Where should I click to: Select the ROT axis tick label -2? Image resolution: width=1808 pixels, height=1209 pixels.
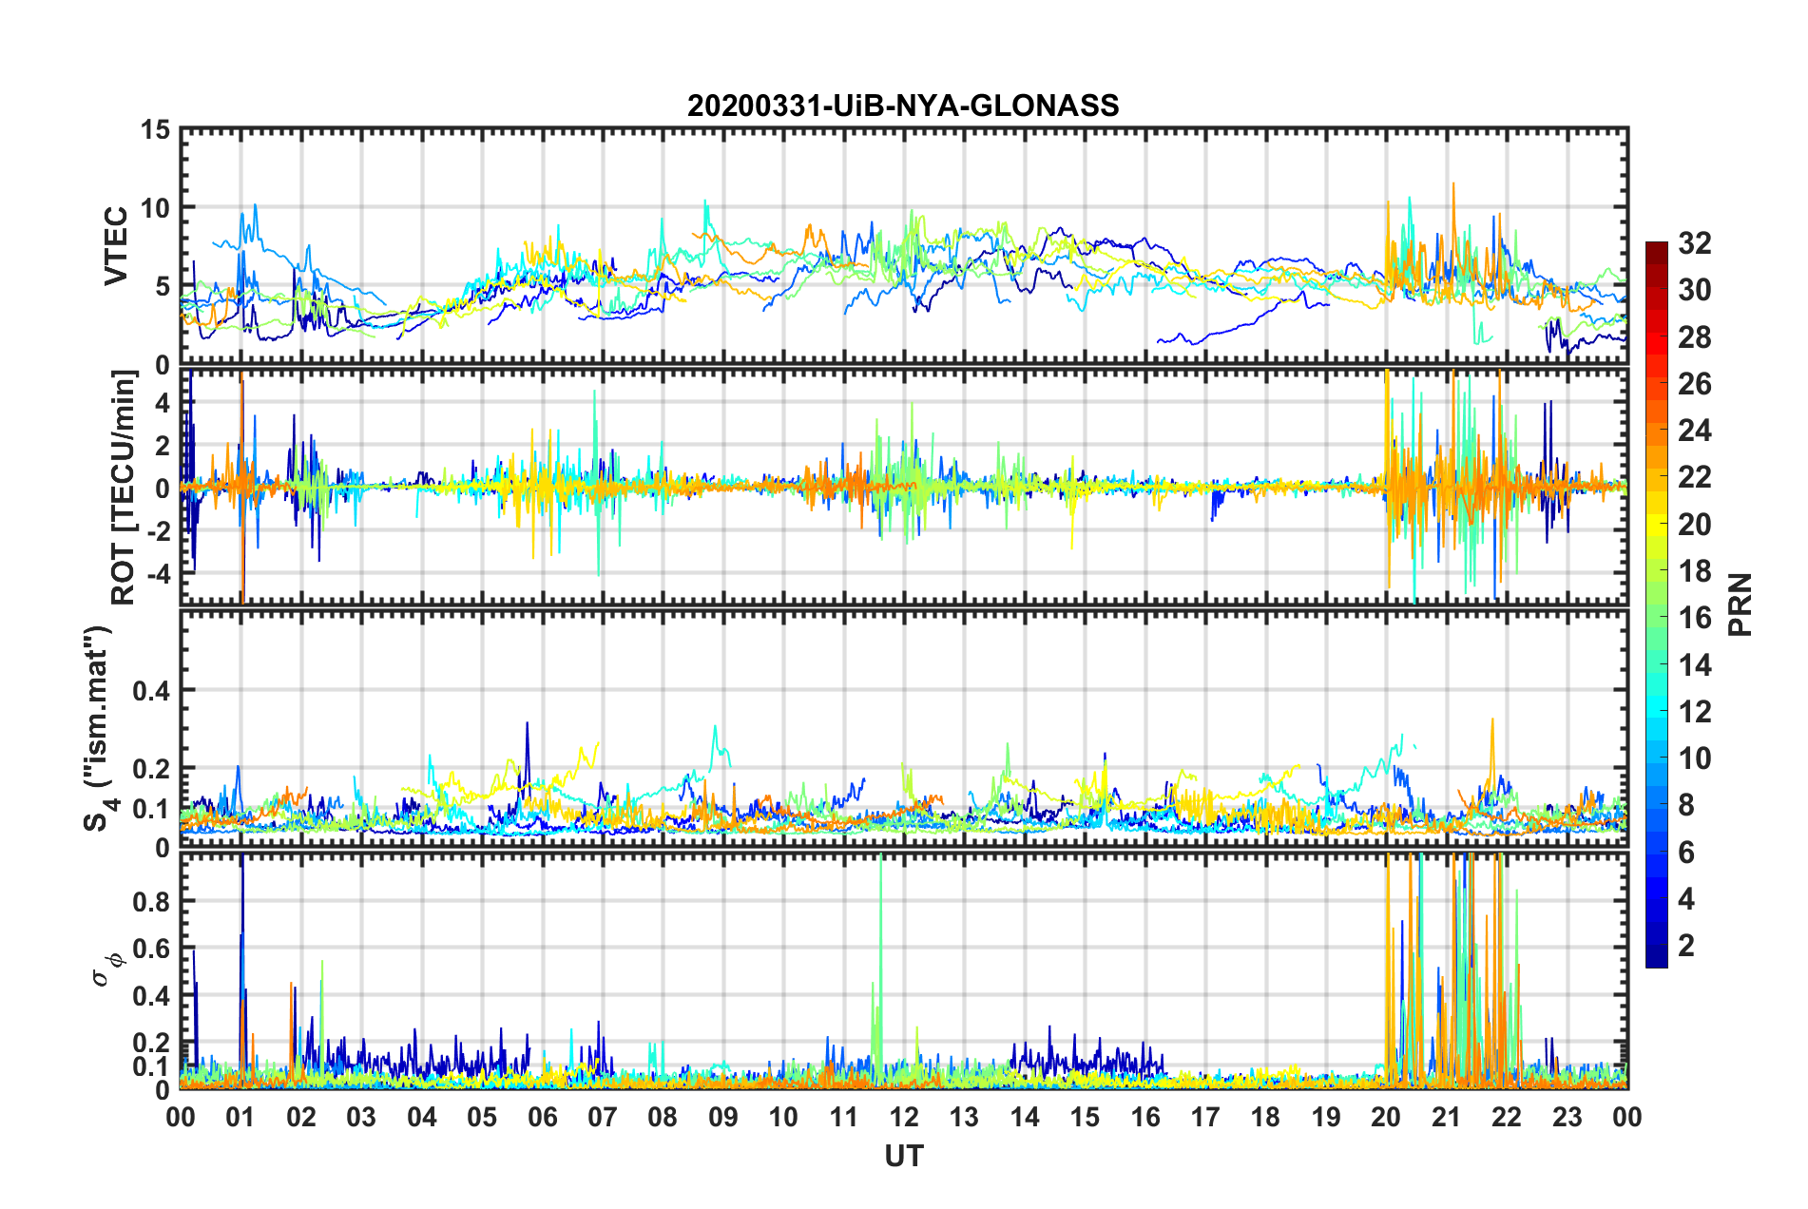coord(158,531)
